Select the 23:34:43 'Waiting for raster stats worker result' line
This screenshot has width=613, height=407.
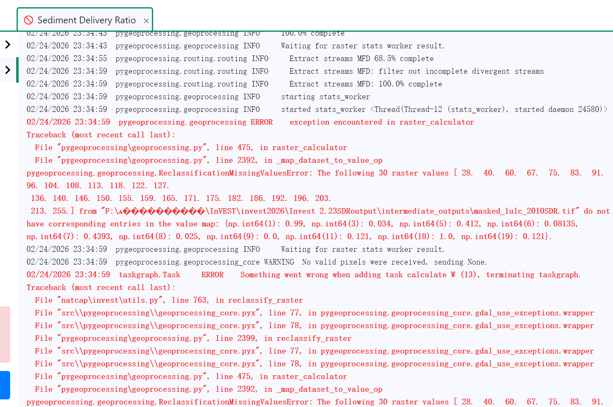pyautogui.click(x=235, y=46)
